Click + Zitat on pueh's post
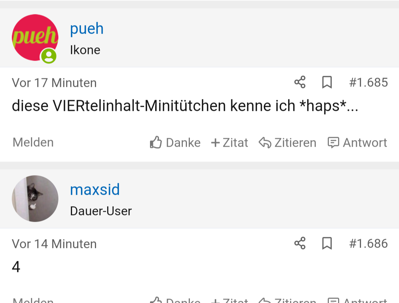 pyautogui.click(x=229, y=143)
